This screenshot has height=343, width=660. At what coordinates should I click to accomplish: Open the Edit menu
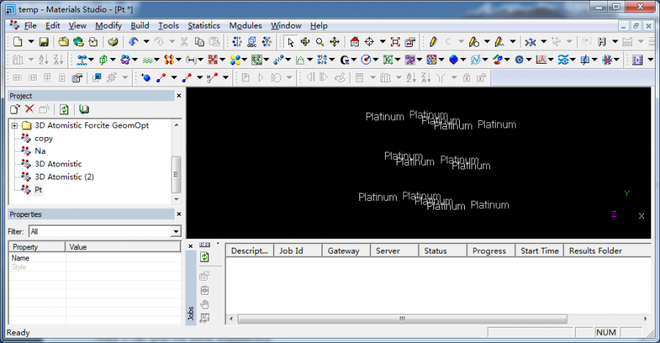coord(53,26)
